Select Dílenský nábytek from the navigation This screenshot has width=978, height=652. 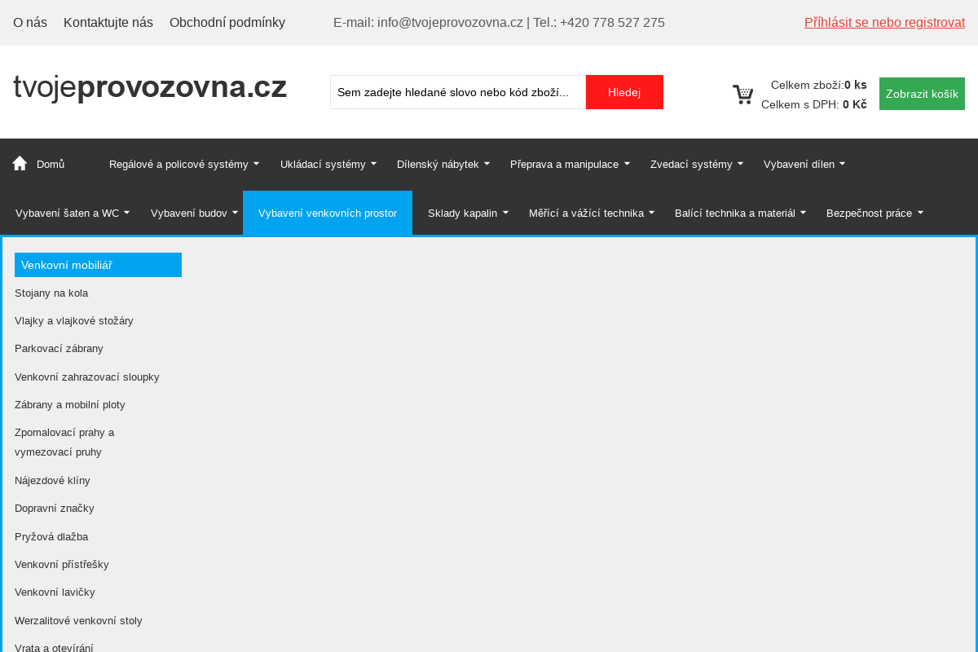pos(438,164)
